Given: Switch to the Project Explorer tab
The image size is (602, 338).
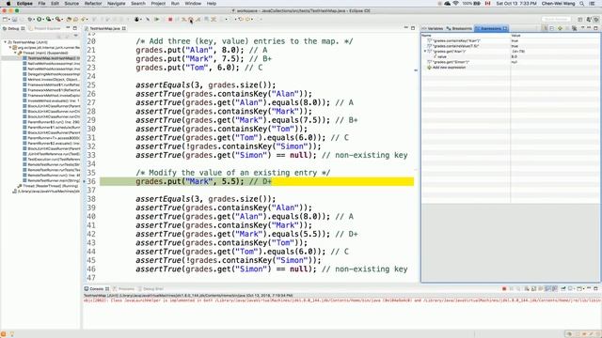Looking at the screenshot, I should [44, 28].
